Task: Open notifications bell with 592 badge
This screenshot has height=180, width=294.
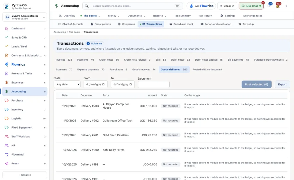Action: click(x=278, y=6)
